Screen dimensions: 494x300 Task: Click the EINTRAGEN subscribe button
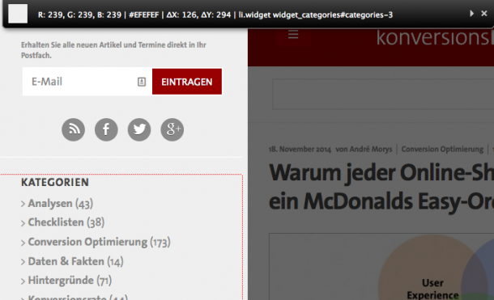coord(187,82)
